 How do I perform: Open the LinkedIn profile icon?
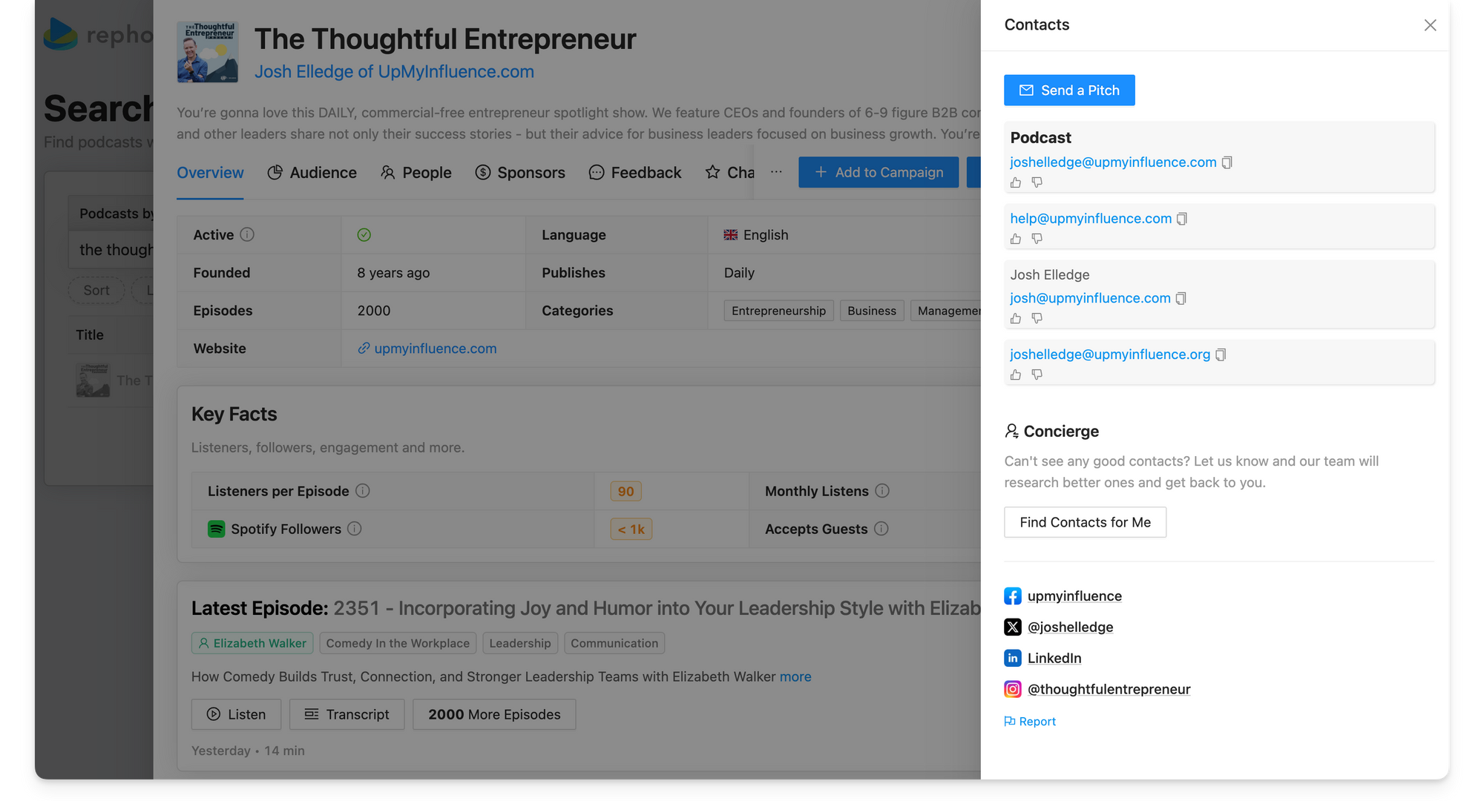point(1013,659)
